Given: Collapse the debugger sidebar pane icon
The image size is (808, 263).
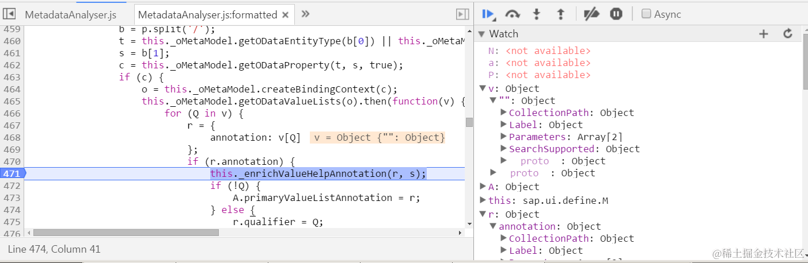Looking at the screenshot, I should pyautogui.click(x=462, y=14).
